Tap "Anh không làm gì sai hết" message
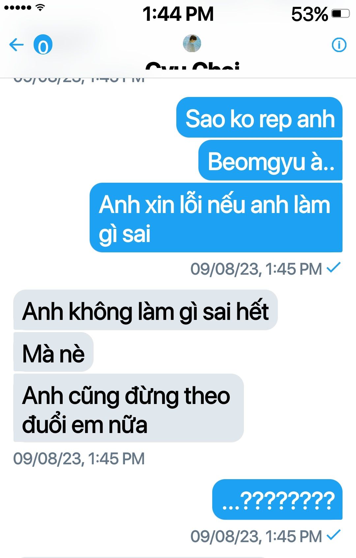This screenshot has height=558, width=356. point(145,310)
